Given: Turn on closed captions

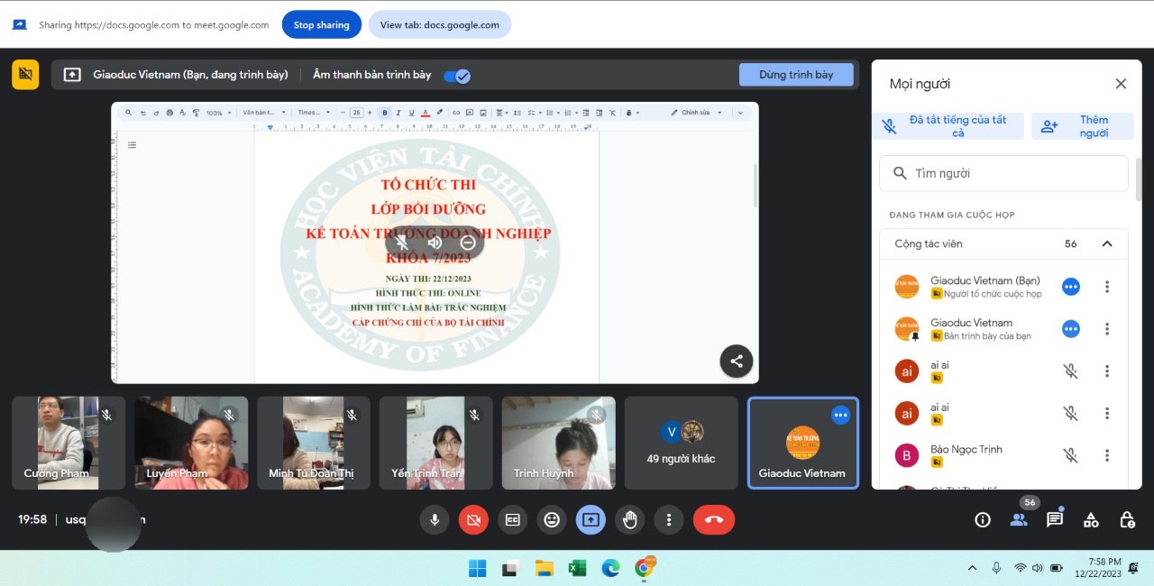Looking at the screenshot, I should point(512,519).
